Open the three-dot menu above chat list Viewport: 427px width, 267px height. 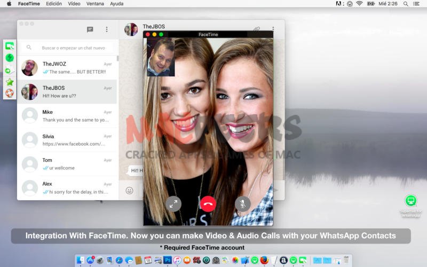107,30
